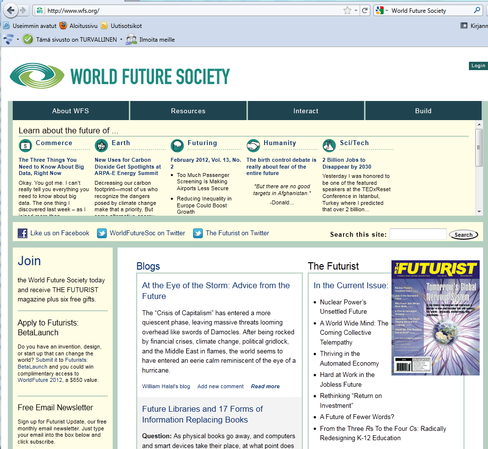Viewport: 488px width, 449px height.
Task: Open the Commerce category heading
Action: [x=54, y=143]
